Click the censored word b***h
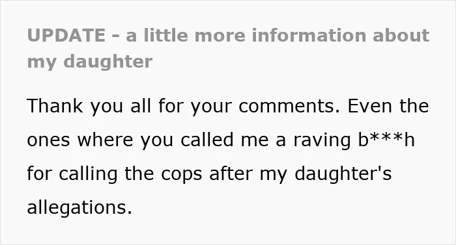Image resolution: width=456 pixels, height=245 pixels. pyautogui.click(x=386, y=140)
